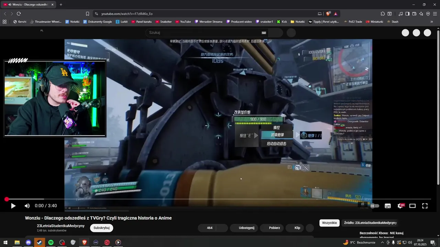Click the address bar URL
This screenshot has height=247, width=440.
point(127,14)
